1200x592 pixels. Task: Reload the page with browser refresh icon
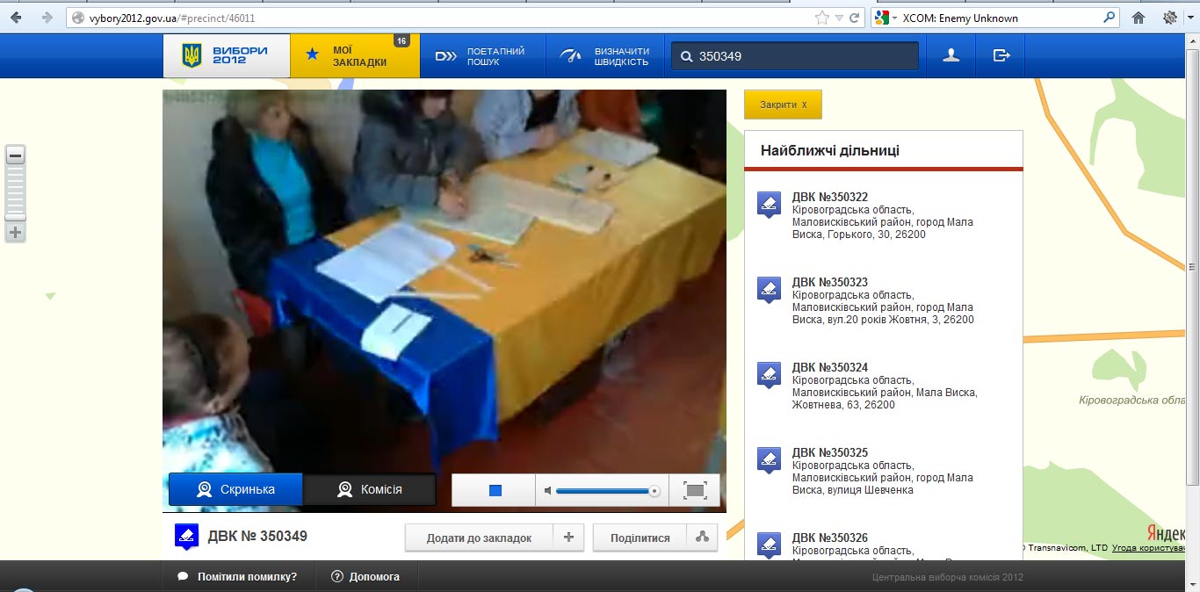pos(854,18)
